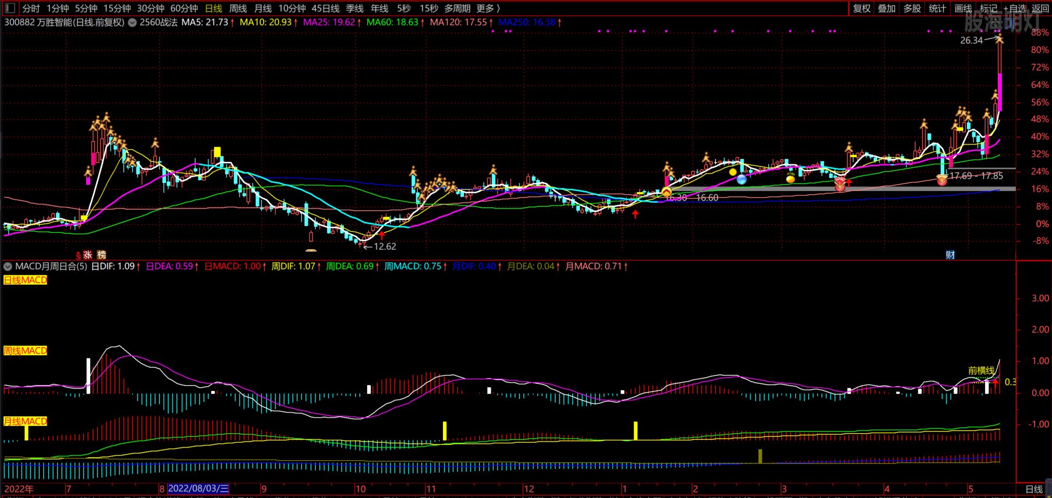Click the 日线 label at bottom-right corner
Viewport: 1052px width, 498px height.
tap(1034, 489)
